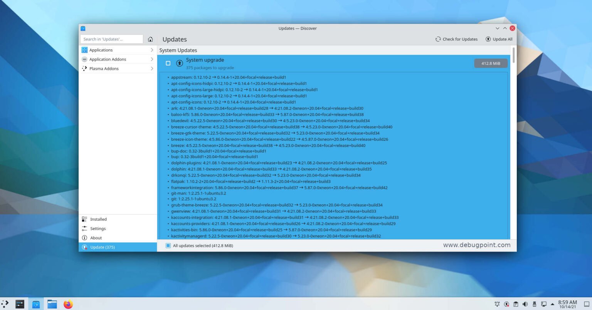This screenshot has width=592, height=310.
Task: Click the dolphin-plugins package entry
Action: pyautogui.click(x=279, y=163)
